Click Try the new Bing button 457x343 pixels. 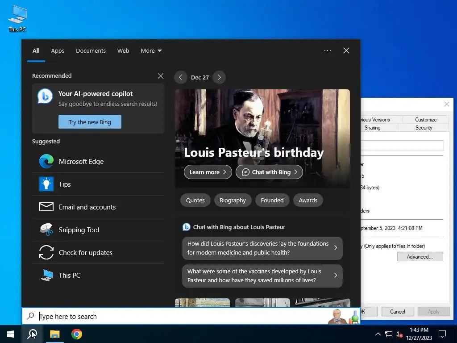(x=90, y=122)
